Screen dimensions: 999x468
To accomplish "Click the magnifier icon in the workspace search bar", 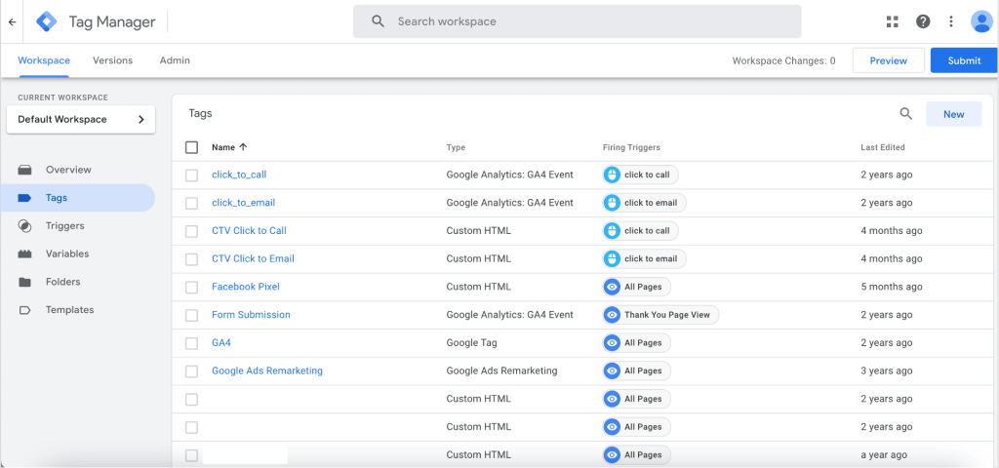I will pyautogui.click(x=378, y=21).
